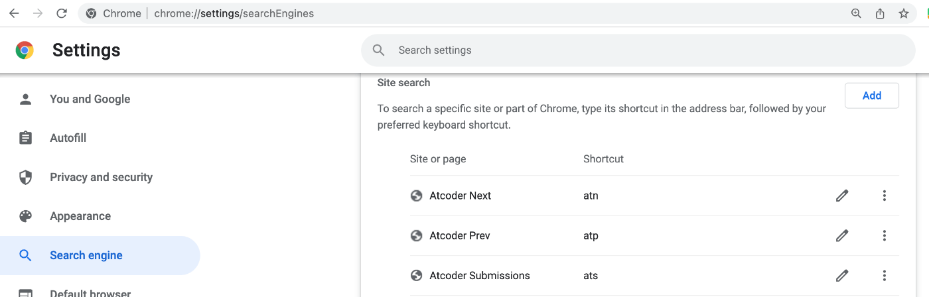929x297 pixels.
Task: Click the zoom magnifier icon in address bar
Action: pyautogui.click(x=856, y=13)
